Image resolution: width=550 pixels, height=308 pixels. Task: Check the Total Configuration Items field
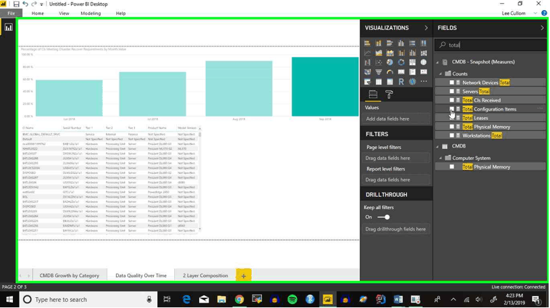pos(451,109)
